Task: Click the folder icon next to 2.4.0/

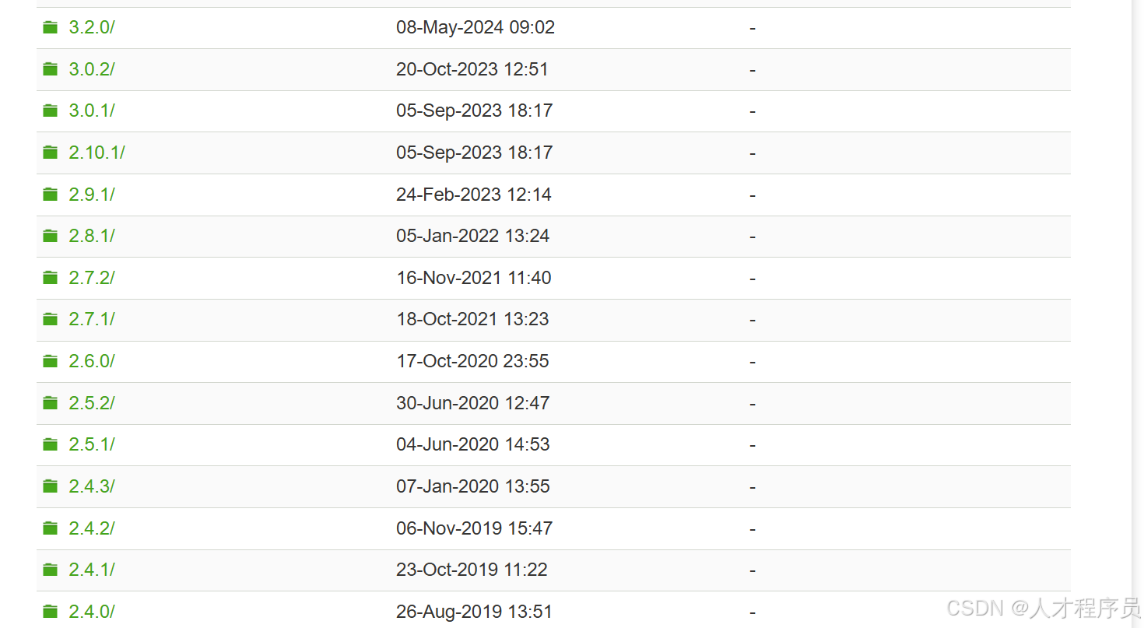Action: pos(51,612)
